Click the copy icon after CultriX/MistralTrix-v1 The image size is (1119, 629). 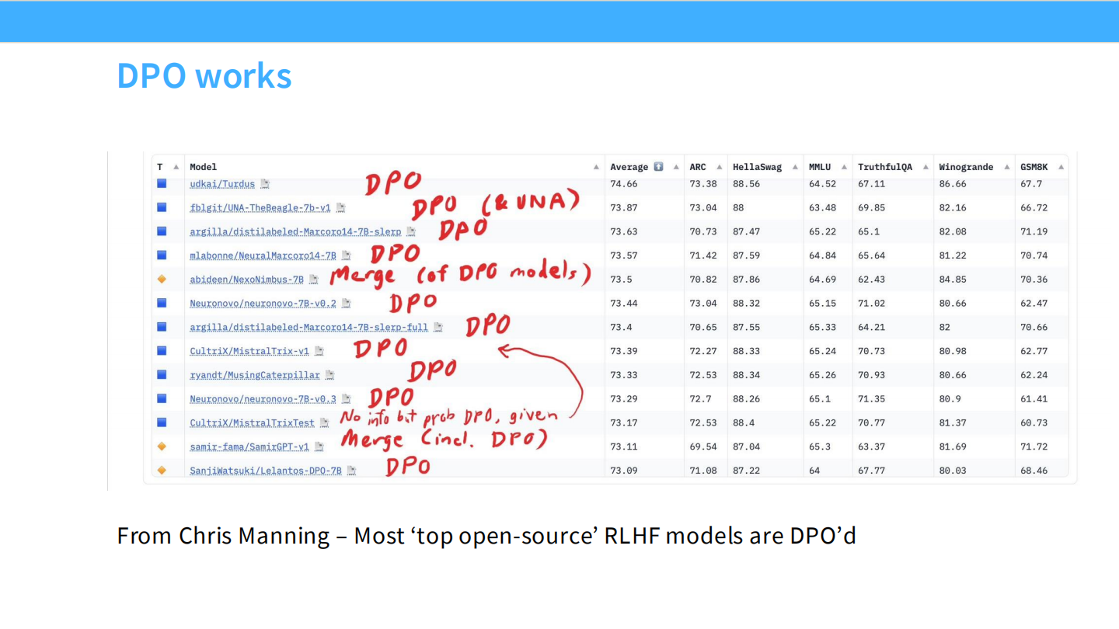tap(319, 351)
